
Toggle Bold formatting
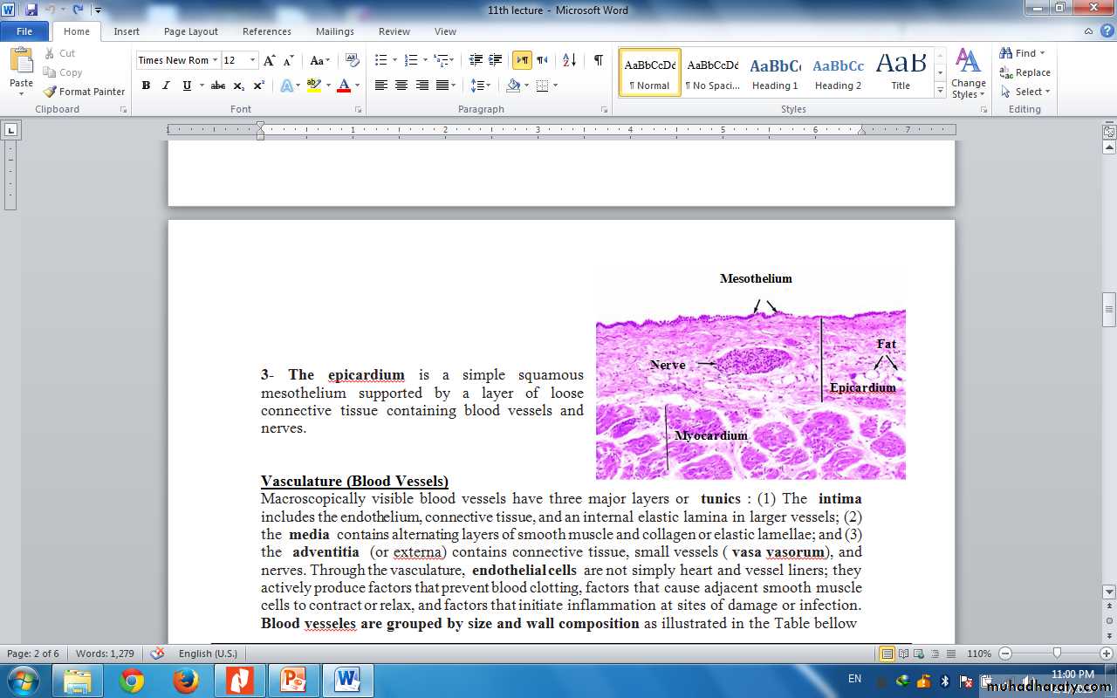click(146, 86)
